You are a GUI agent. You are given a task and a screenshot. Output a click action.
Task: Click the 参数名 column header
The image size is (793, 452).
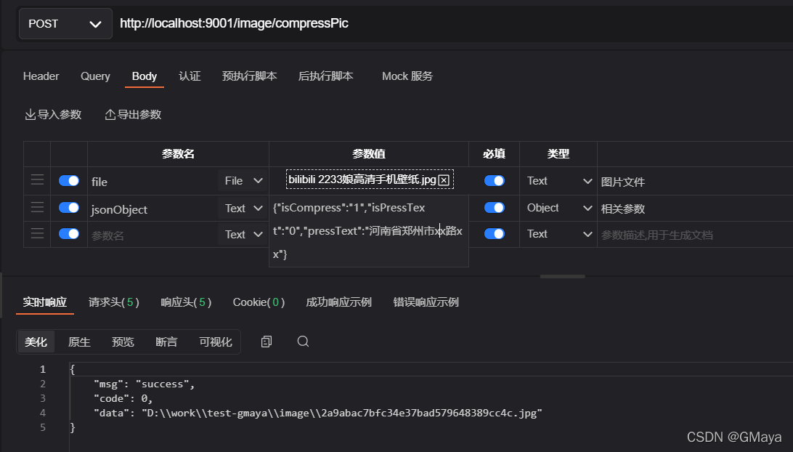[x=178, y=154]
